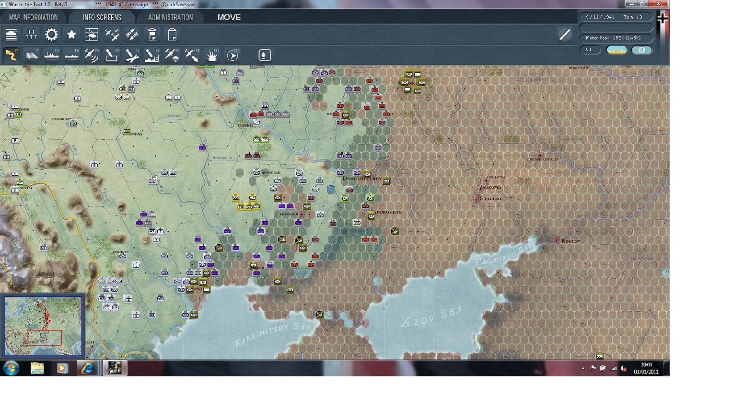Launch Windows Media Player from taskbar
The height and width of the screenshot is (418, 744).
(62, 368)
